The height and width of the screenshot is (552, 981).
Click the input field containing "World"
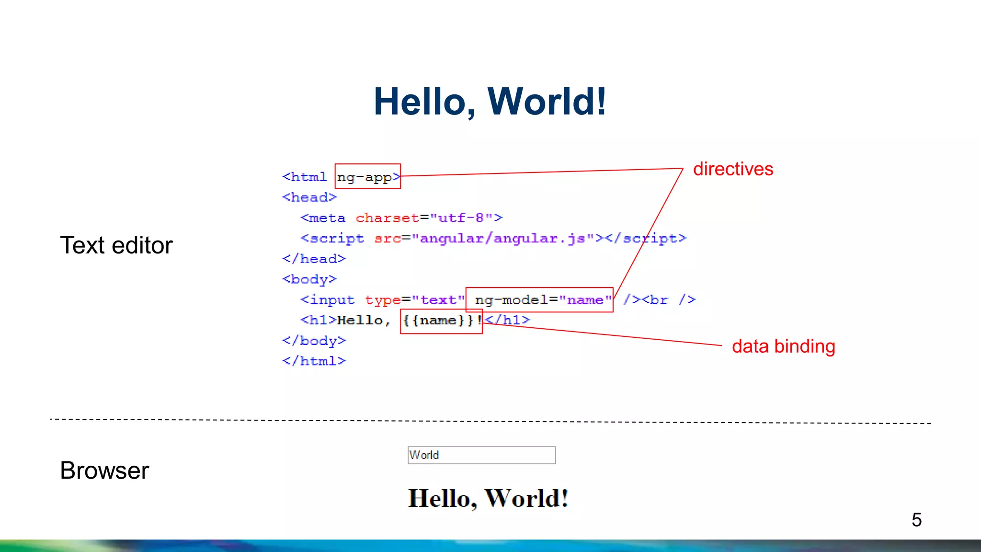481,455
